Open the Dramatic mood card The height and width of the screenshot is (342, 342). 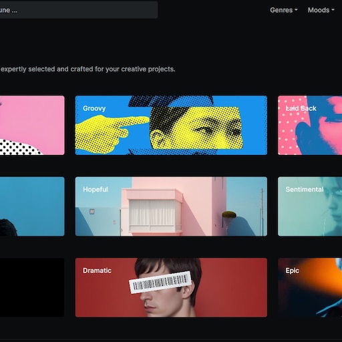tap(171, 287)
